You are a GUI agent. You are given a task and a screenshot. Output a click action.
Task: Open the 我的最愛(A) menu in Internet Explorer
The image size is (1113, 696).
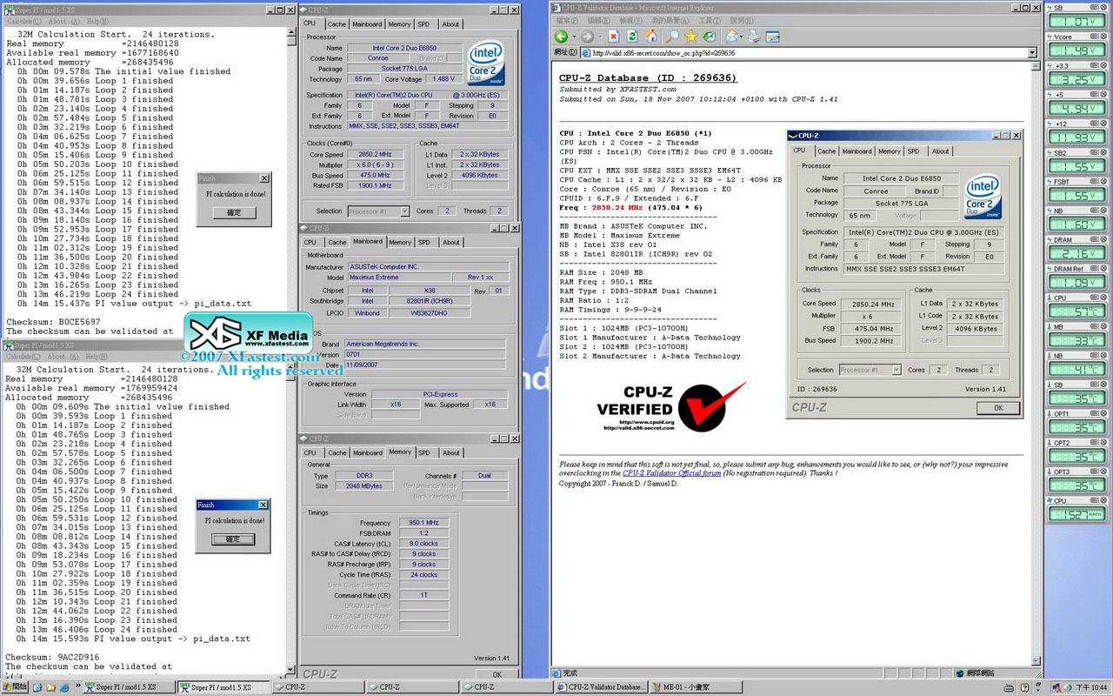pos(671,20)
